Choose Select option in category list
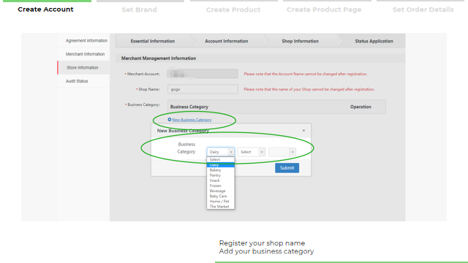Image resolution: width=468 pixels, height=263 pixels. [x=221, y=159]
